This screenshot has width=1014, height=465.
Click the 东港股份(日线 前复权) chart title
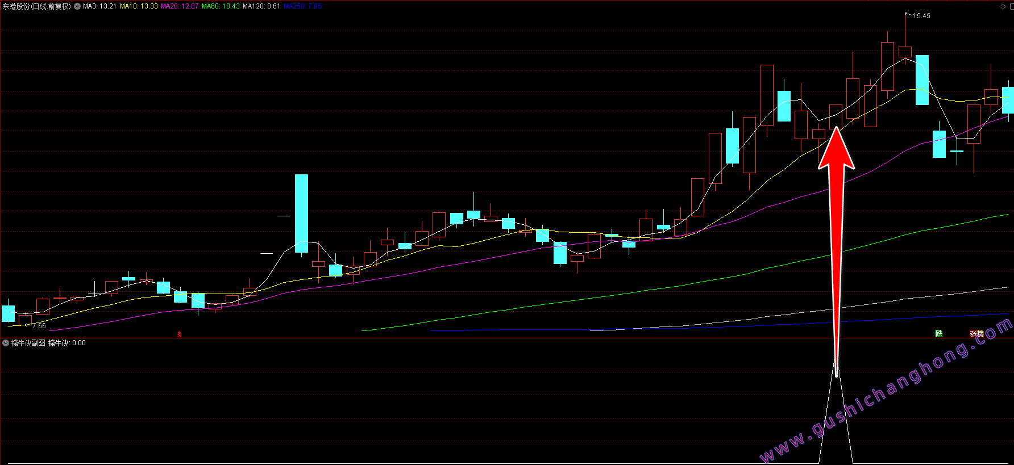pyautogui.click(x=37, y=6)
